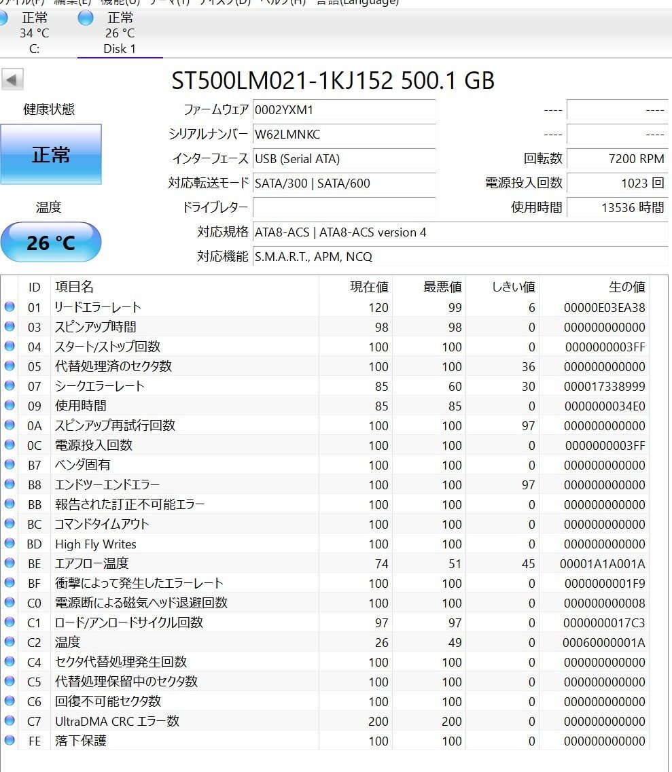Click the 正常 health status button
The image size is (672, 772).
click(x=52, y=153)
